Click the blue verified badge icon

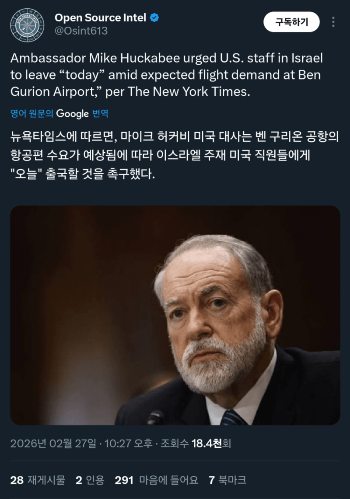coord(154,18)
